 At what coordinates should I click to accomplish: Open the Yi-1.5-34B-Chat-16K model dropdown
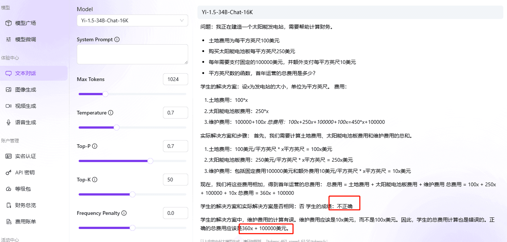(132, 20)
